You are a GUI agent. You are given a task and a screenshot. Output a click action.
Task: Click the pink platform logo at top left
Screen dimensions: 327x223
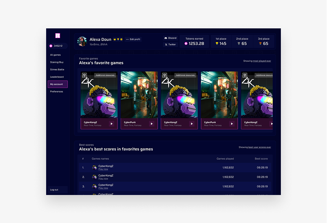point(58,36)
